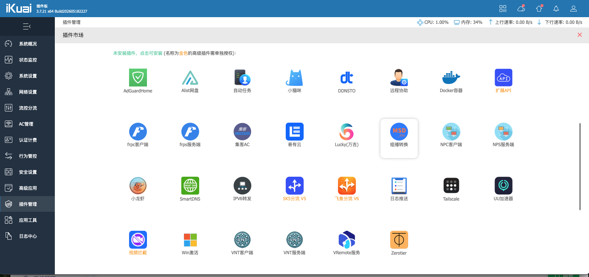
Task: Click the 上行速率 upload speed readout
Action: pyautogui.click(x=511, y=22)
